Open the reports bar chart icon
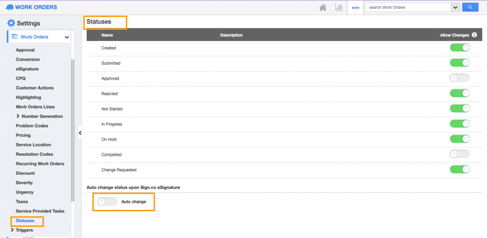This screenshot has width=487, height=238. [x=338, y=7]
